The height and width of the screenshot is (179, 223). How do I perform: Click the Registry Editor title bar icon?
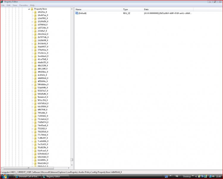coord(2,2)
